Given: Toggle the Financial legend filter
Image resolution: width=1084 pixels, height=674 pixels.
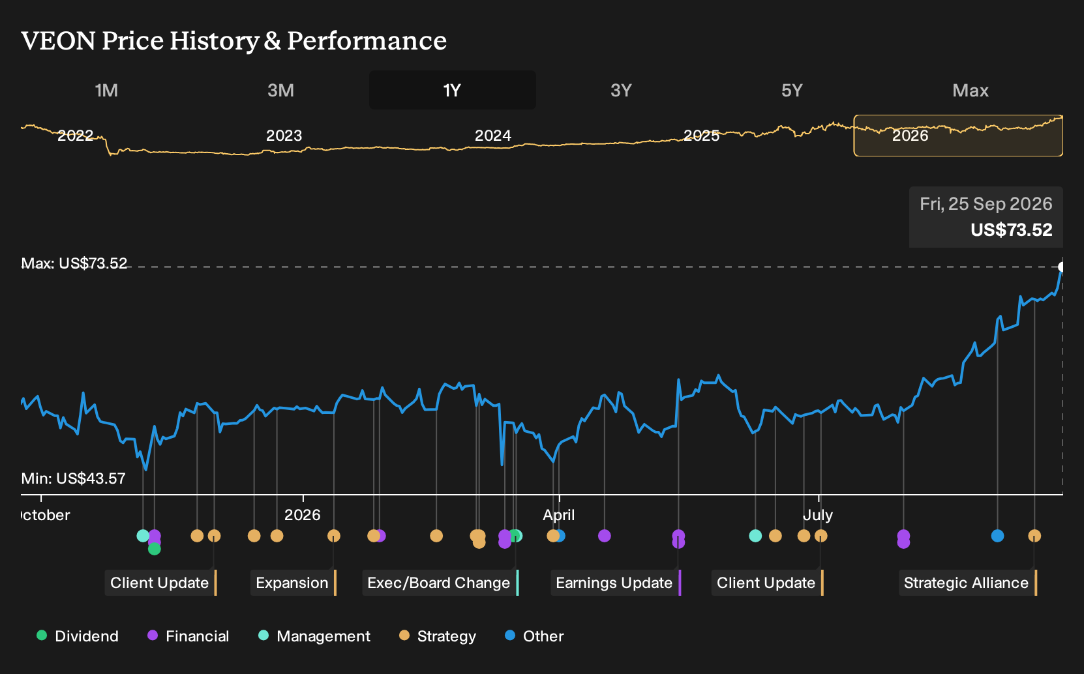Looking at the screenshot, I should click(188, 636).
